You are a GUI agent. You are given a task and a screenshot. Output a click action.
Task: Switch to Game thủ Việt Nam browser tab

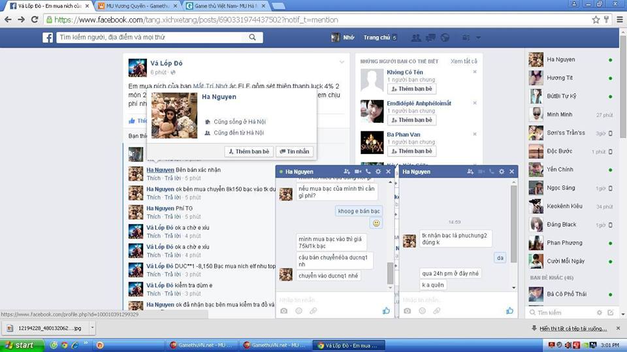(x=225, y=6)
